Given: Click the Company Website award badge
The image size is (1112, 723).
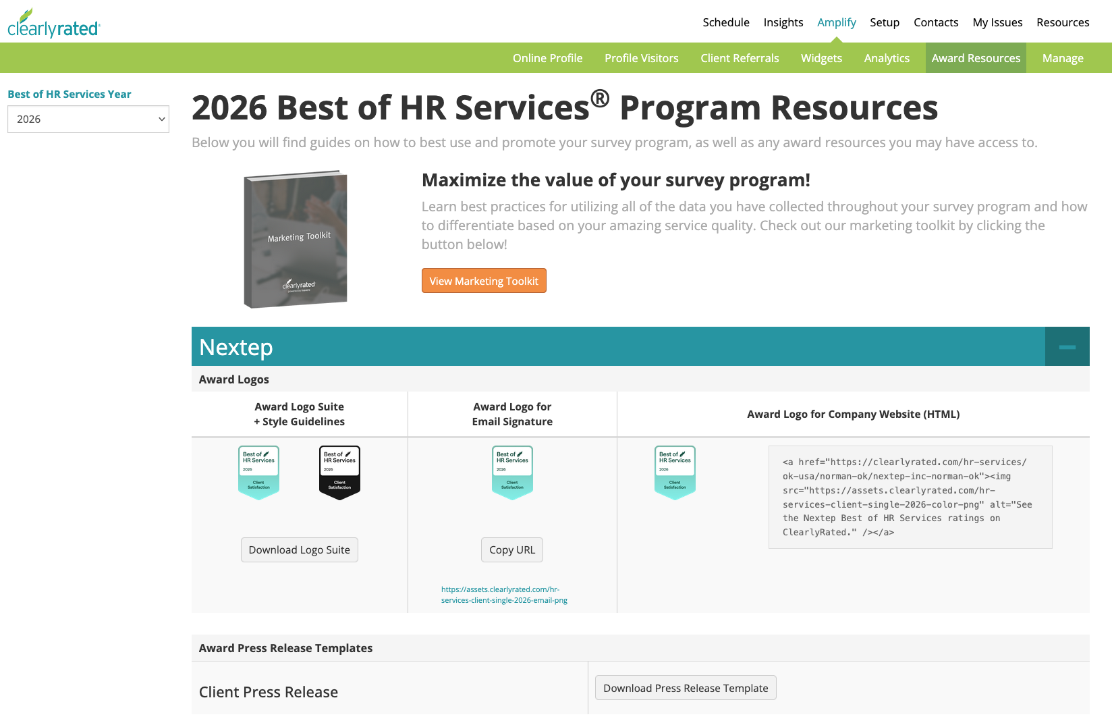Looking at the screenshot, I should (x=675, y=473).
